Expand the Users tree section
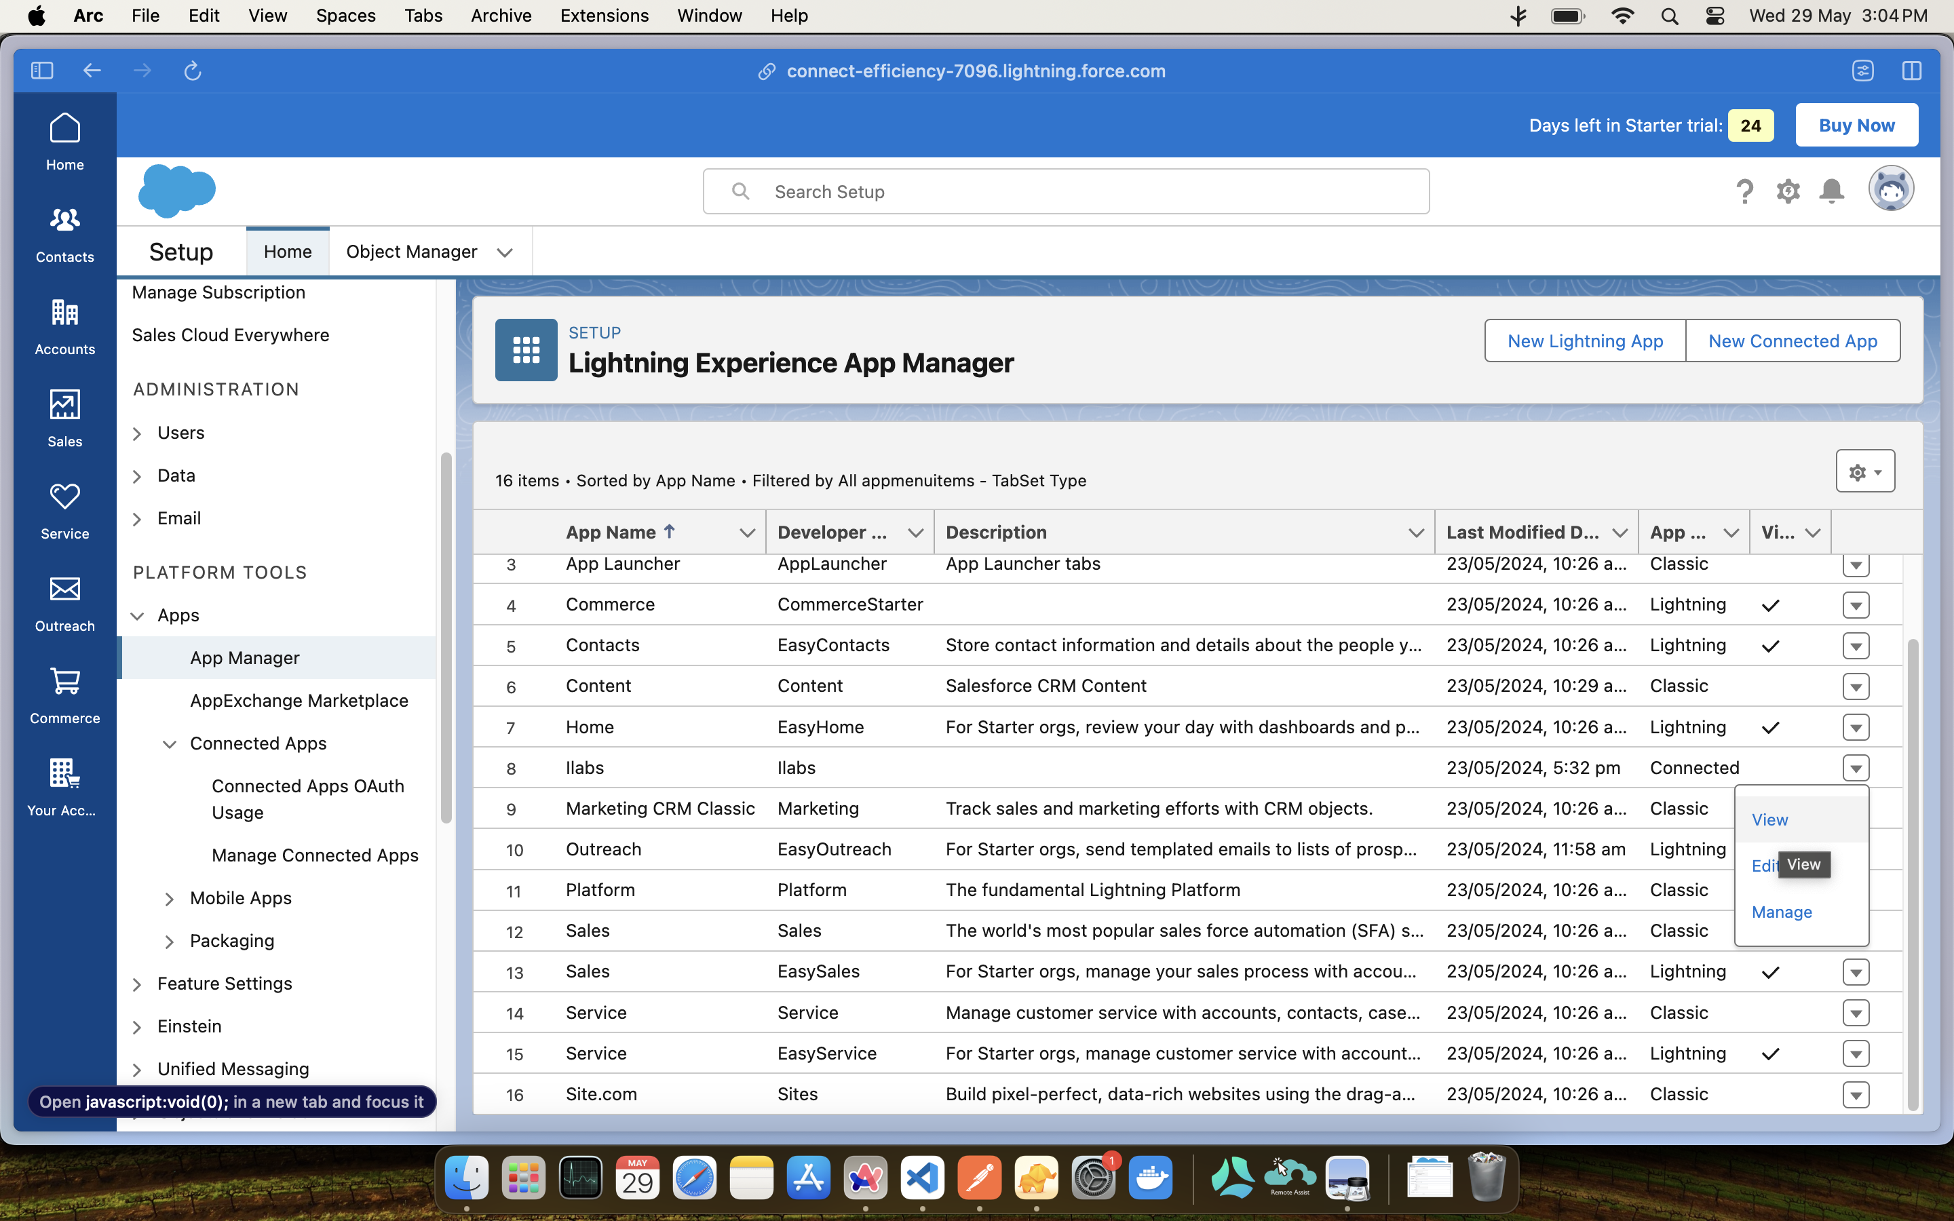Screen dimensions: 1954x1221 137,433
